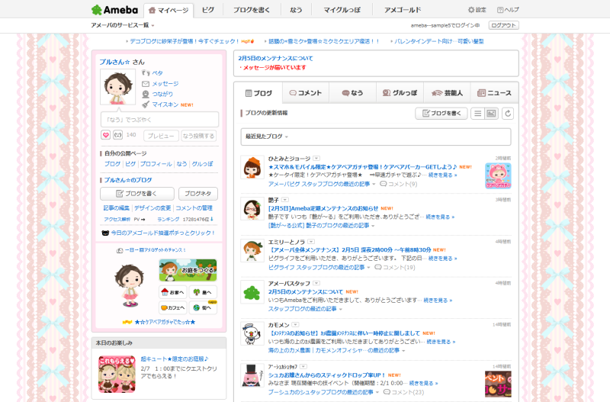Image resolution: width=610 pixels, height=402 pixels.
Task: Expand arrow next to アメーバスタッフ
Action: [x=316, y=283]
